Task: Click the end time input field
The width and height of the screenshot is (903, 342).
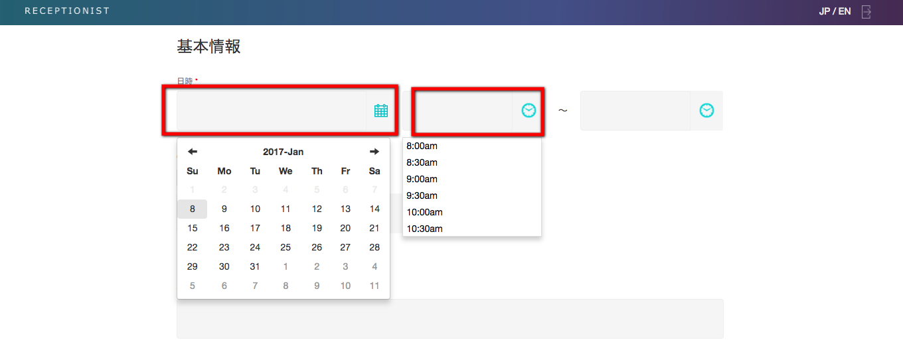Action: point(635,111)
